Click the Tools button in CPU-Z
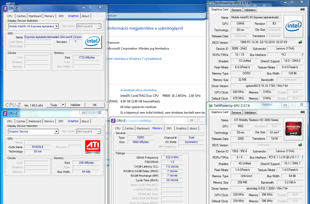The height and width of the screenshot is (204, 310). [x=54, y=105]
